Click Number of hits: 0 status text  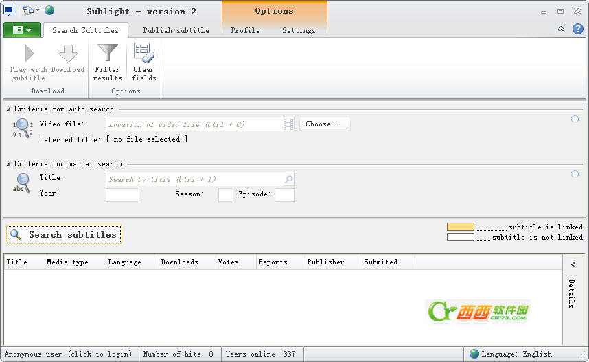(178, 354)
